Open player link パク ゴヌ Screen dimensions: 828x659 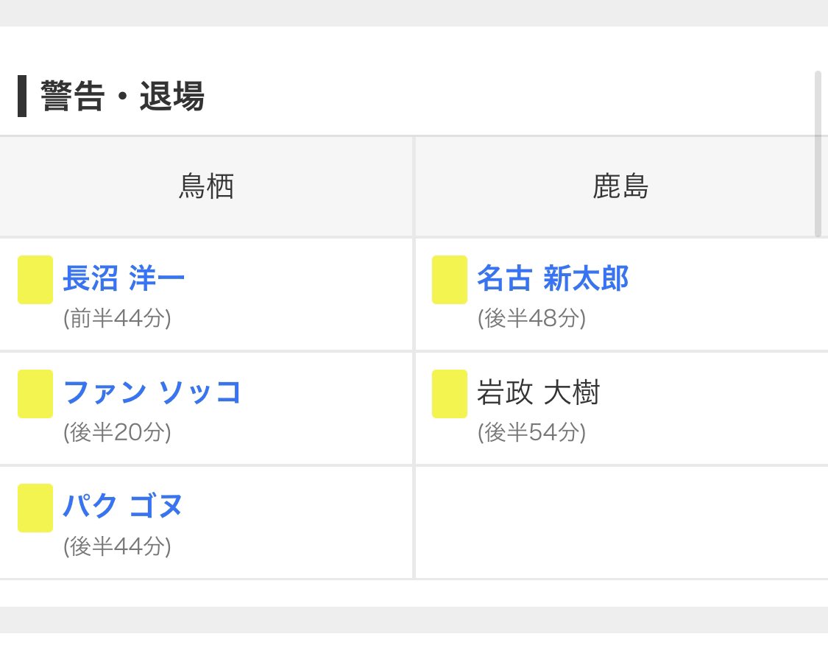point(122,507)
